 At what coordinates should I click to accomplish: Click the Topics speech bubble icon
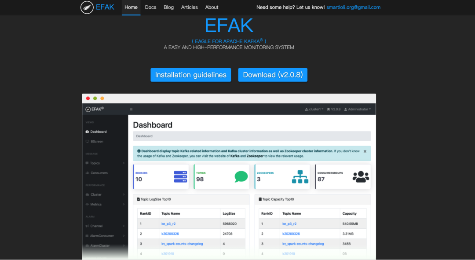tap(241, 177)
